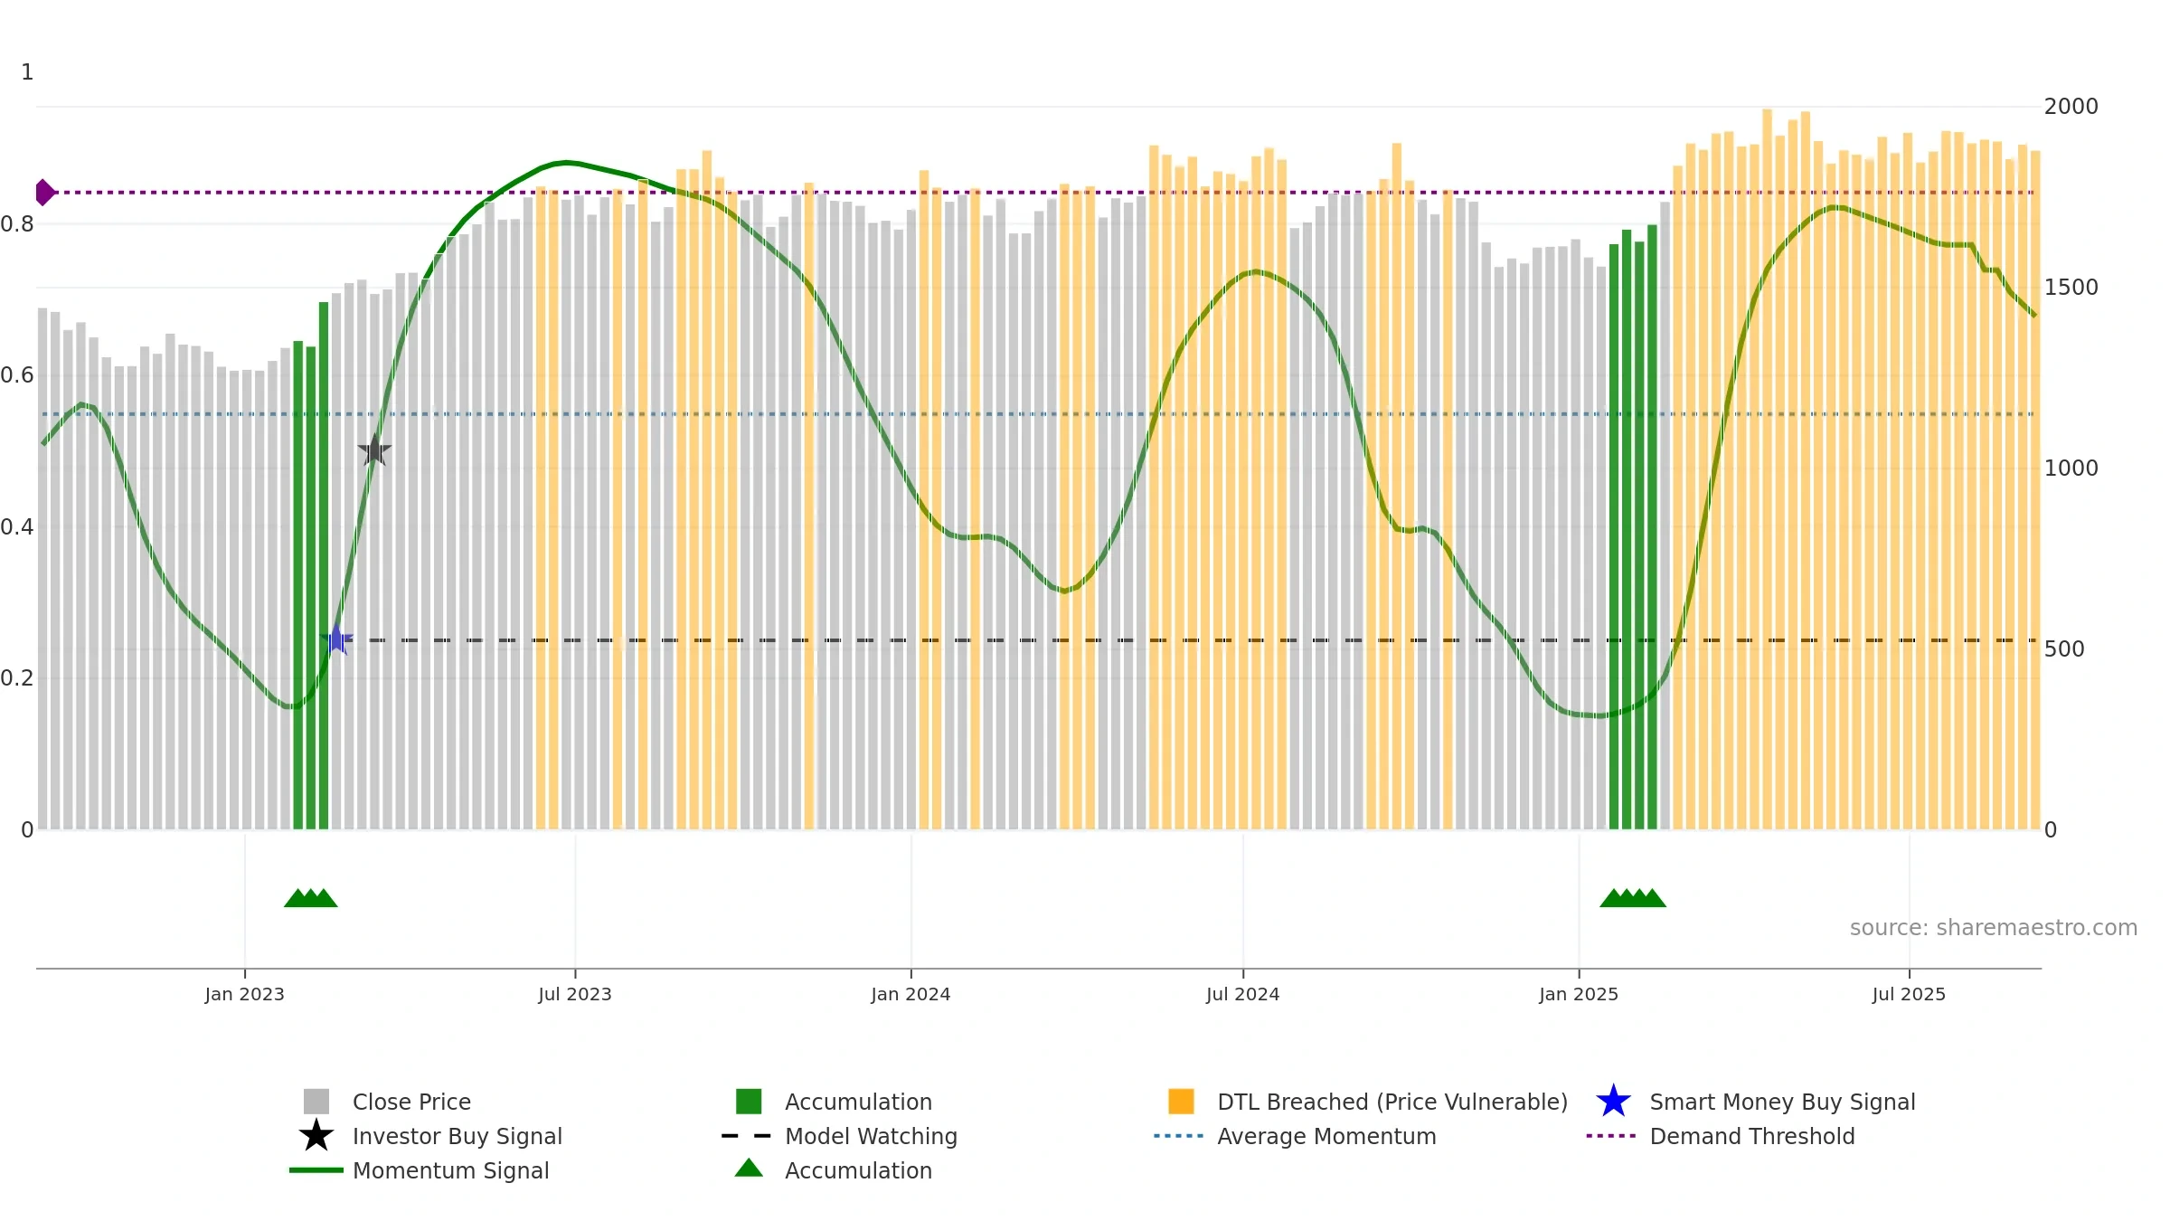Viewport: 2170px width, 1221px height.
Task: Click the blue Smart Money Buy star on chart
Action: pos(336,639)
